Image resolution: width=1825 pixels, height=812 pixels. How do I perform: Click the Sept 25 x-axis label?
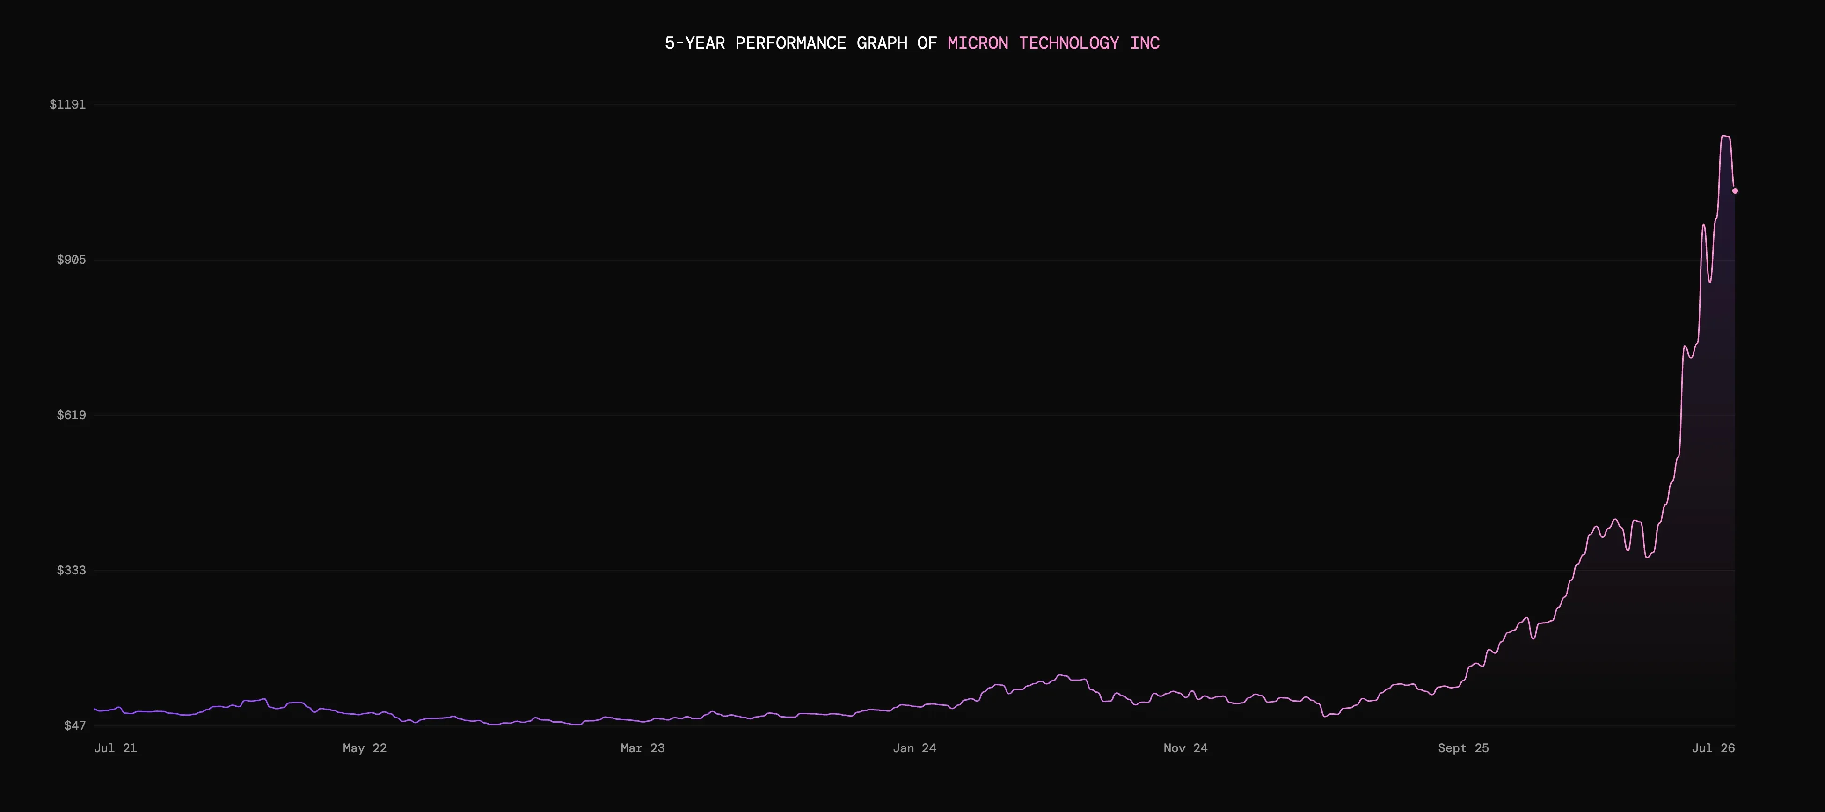[1464, 747]
